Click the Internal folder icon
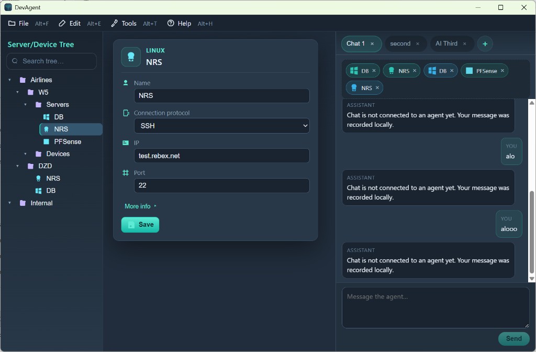 point(23,203)
